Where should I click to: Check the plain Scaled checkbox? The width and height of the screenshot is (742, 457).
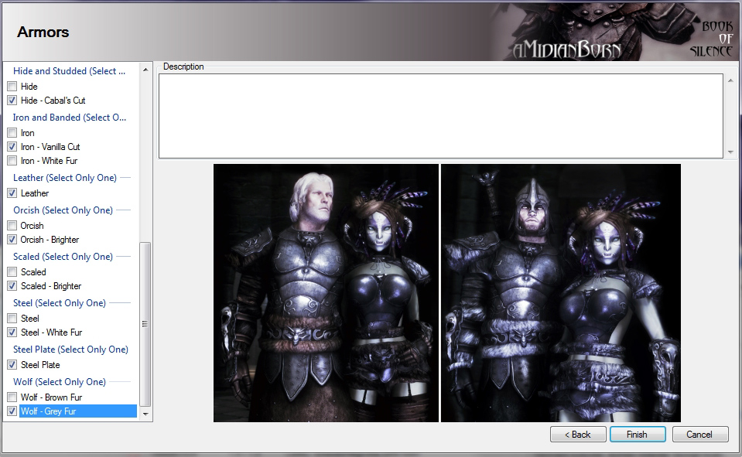pyautogui.click(x=12, y=272)
